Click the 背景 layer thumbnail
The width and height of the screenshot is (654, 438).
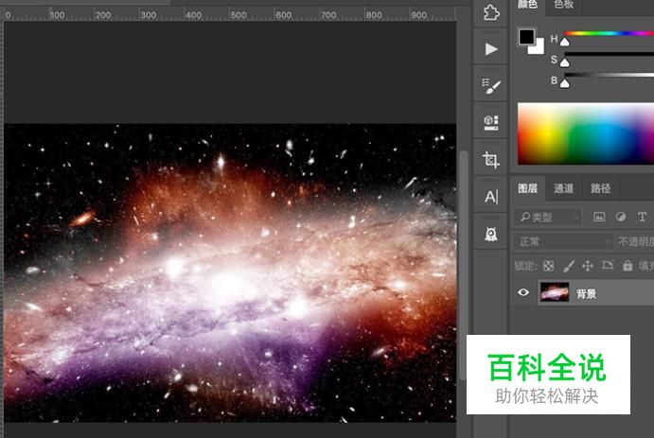coord(555,292)
